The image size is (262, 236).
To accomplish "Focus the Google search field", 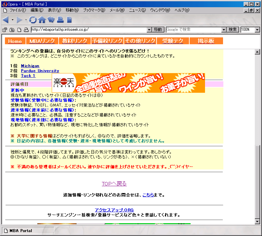I will pos(194,29).
